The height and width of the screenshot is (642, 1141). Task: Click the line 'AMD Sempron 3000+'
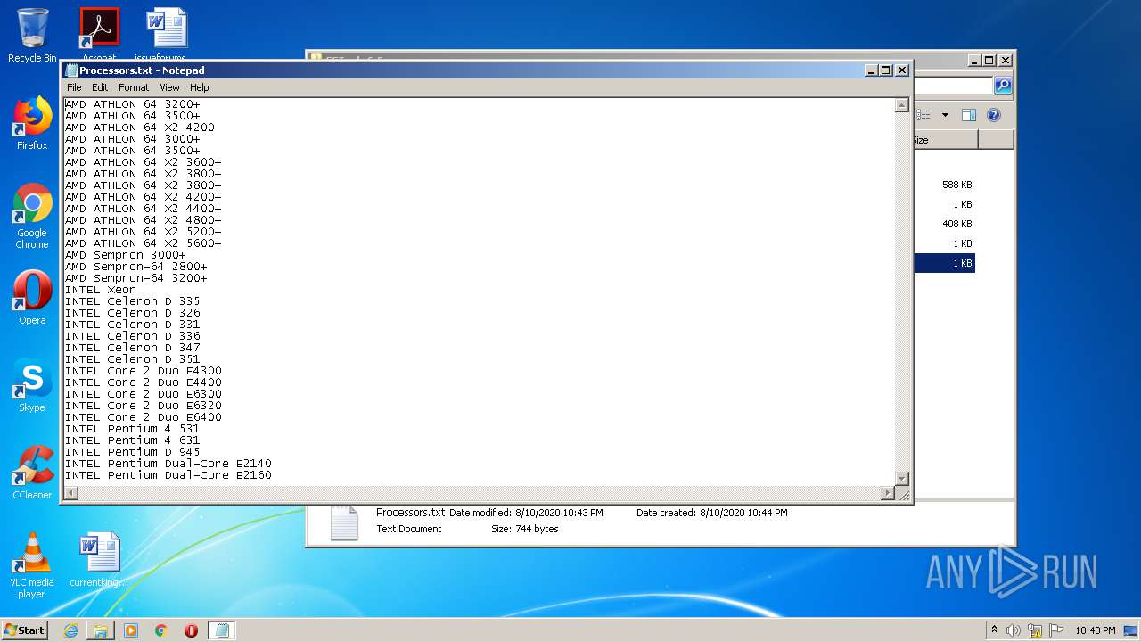coord(126,255)
